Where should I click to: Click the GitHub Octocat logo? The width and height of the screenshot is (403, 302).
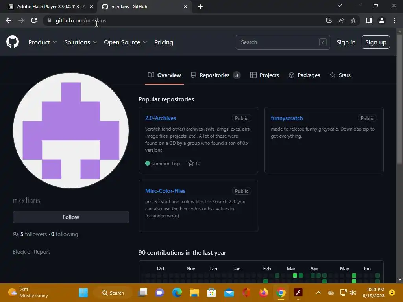point(13,42)
